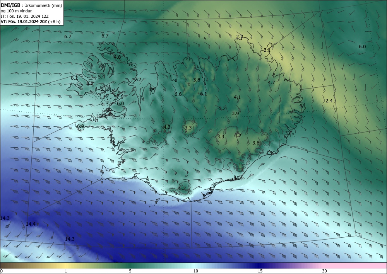387x274 pixels.
Task: Click the 2.4 value over the sea
Action: pos(329,100)
